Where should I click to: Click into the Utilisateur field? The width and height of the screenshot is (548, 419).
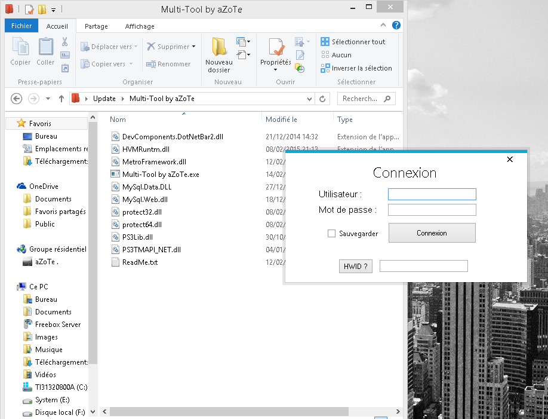[x=432, y=194]
